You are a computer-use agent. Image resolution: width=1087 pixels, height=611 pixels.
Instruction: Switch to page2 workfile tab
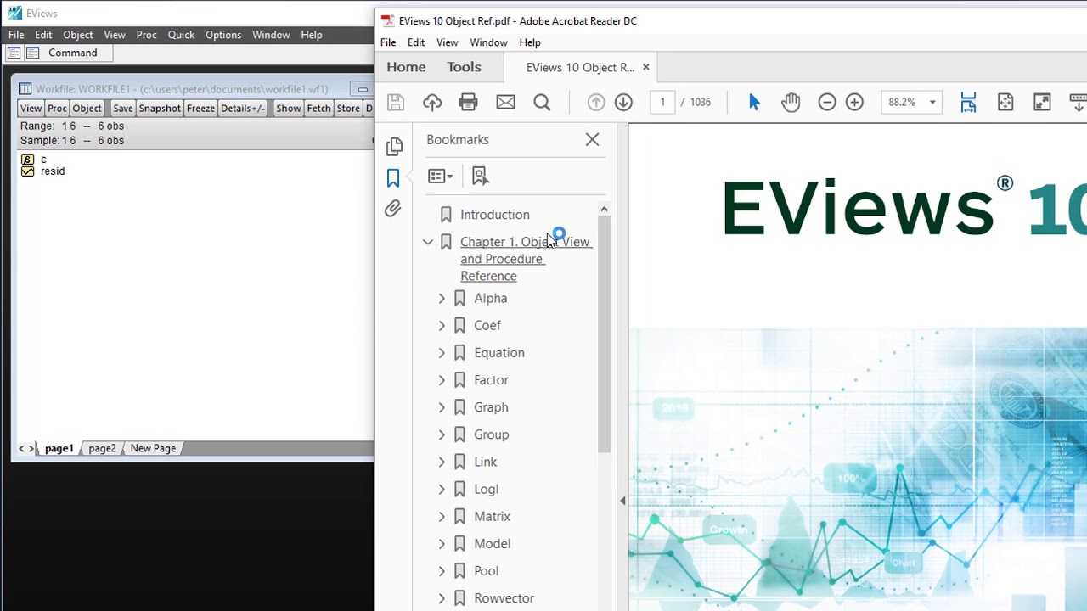102,448
